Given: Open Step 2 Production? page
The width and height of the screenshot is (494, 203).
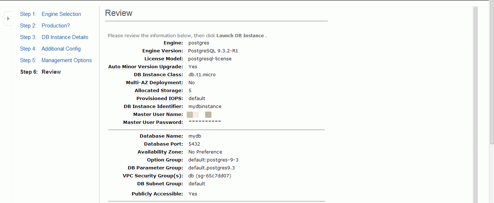Looking at the screenshot, I should (x=45, y=26).
